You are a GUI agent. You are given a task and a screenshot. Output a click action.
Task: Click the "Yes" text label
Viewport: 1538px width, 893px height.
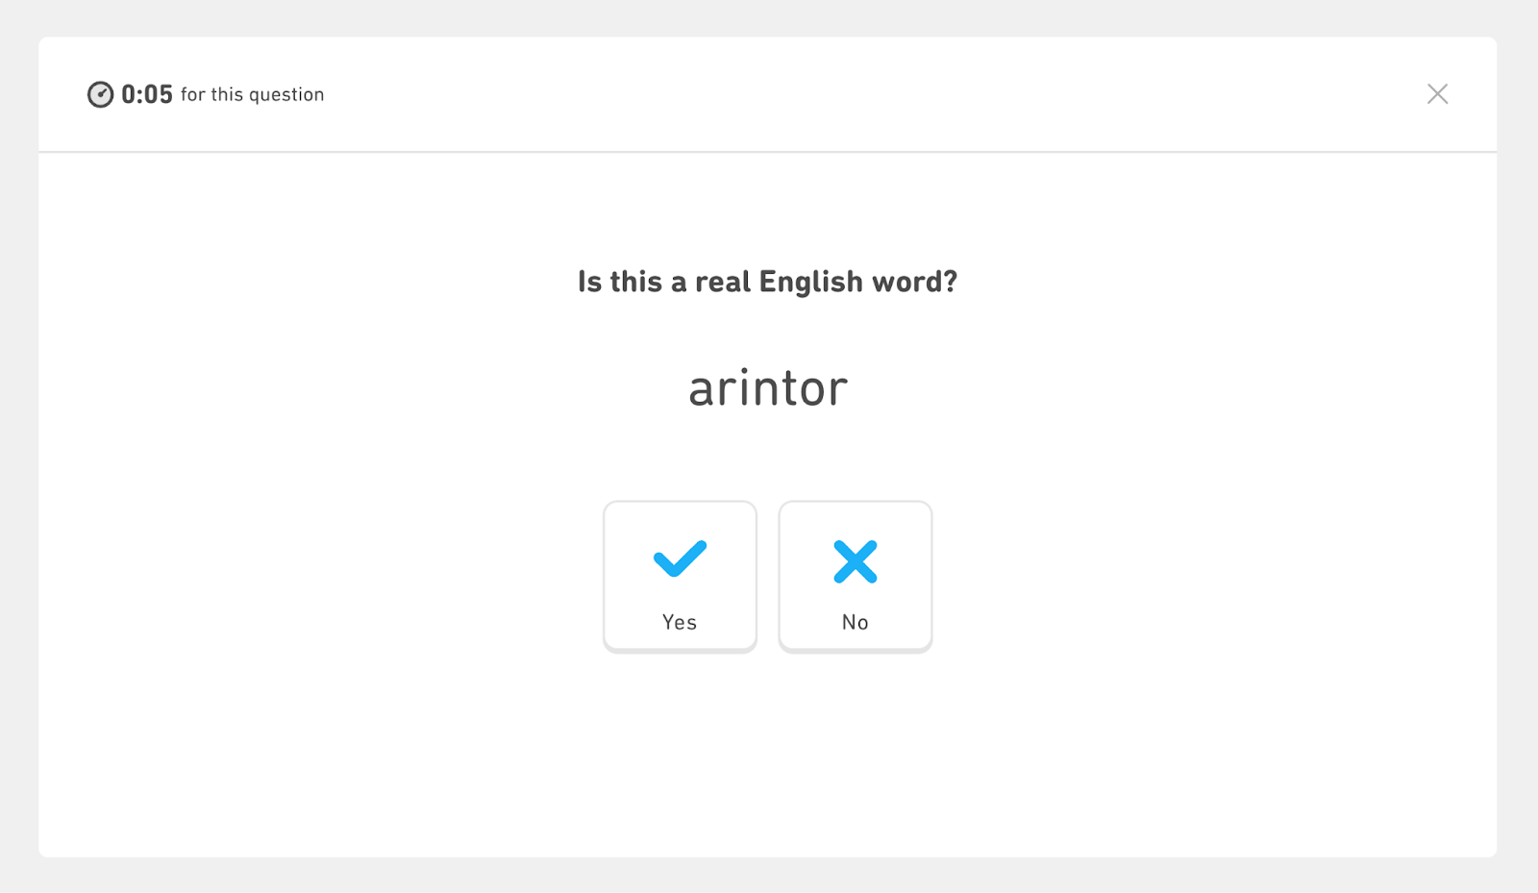coord(680,622)
